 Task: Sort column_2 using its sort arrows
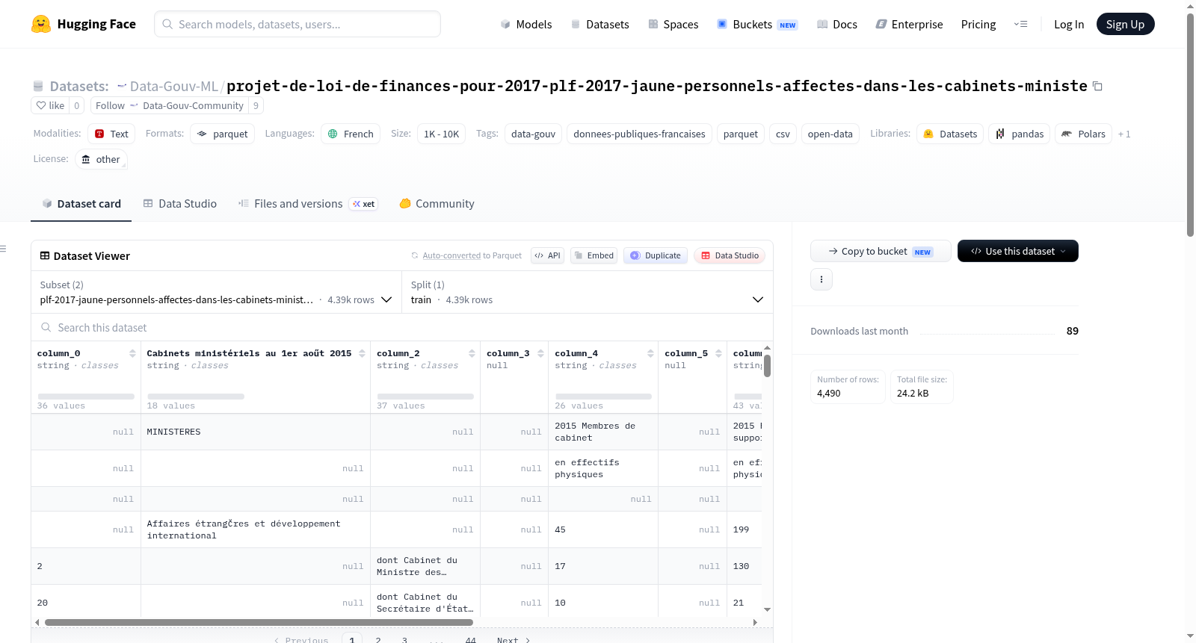pyautogui.click(x=472, y=353)
